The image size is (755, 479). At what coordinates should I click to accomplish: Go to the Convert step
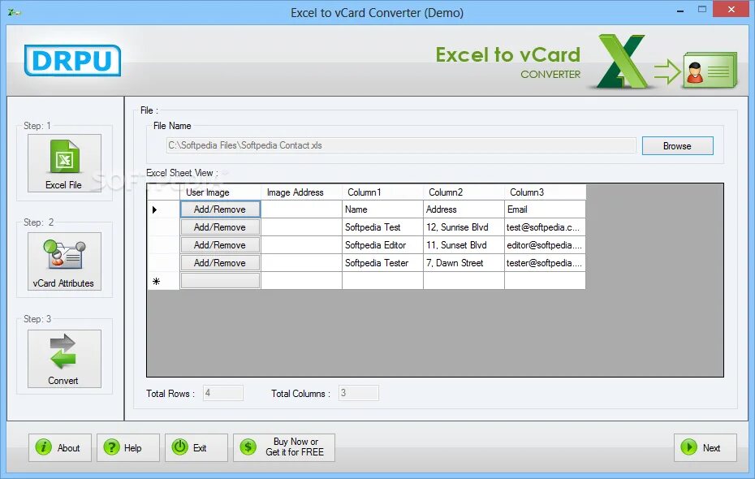pyautogui.click(x=64, y=359)
